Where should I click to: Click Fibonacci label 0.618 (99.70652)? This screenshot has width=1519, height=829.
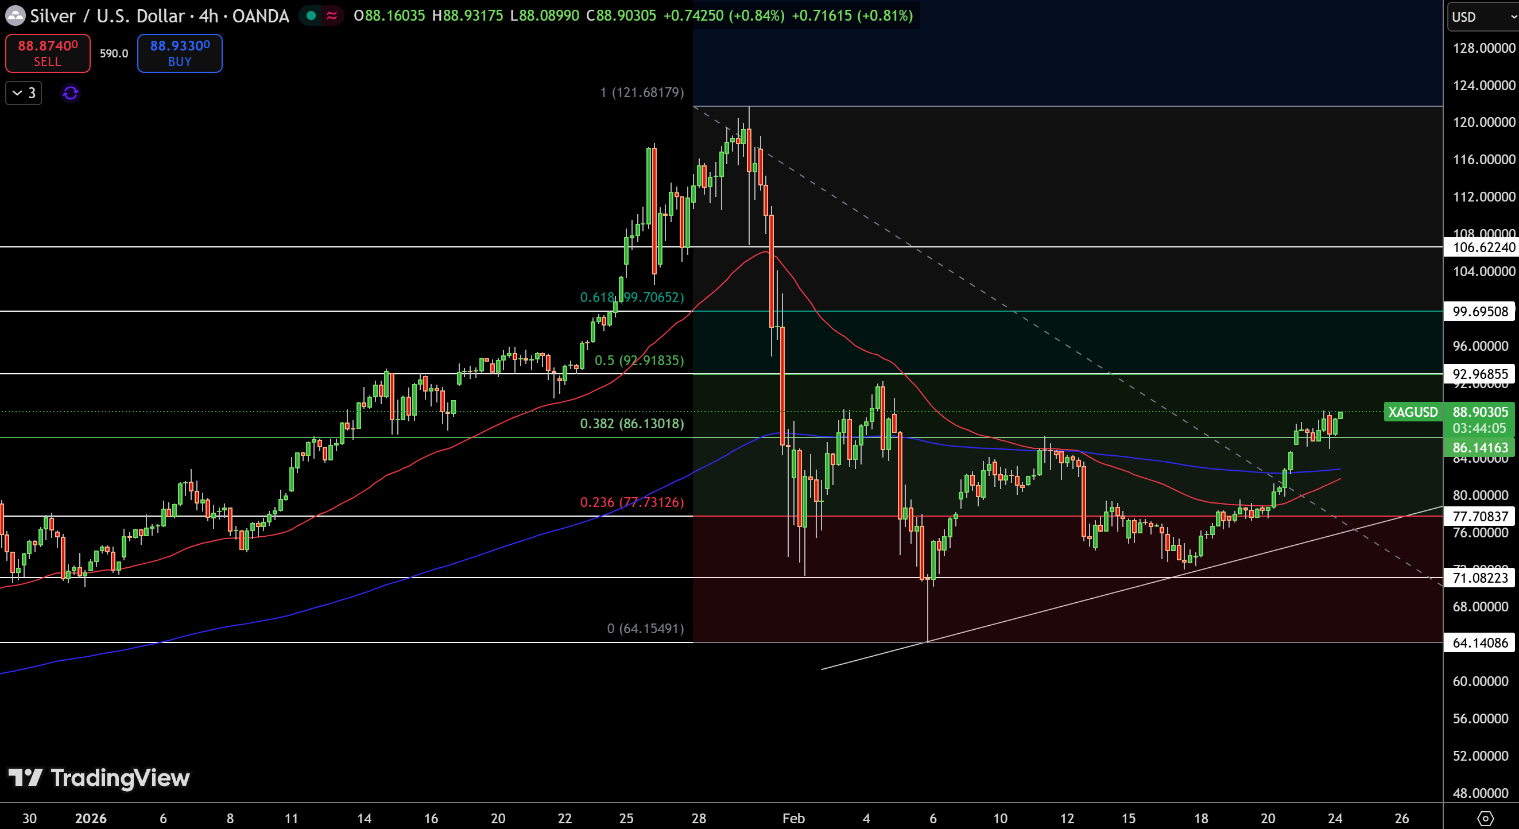[x=632, y=297]
